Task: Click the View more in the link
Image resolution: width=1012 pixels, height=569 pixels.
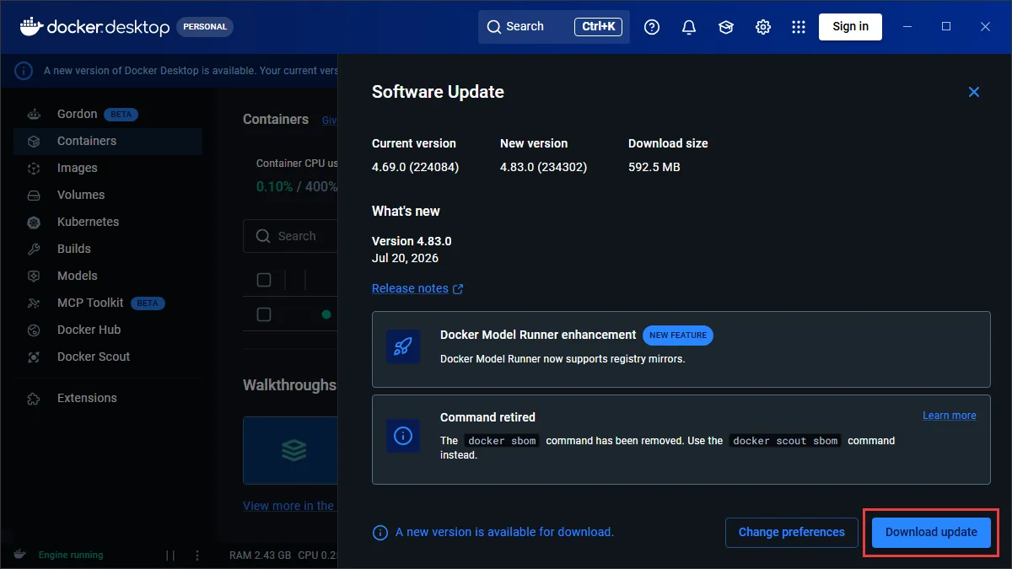Action: pos(289,506)
